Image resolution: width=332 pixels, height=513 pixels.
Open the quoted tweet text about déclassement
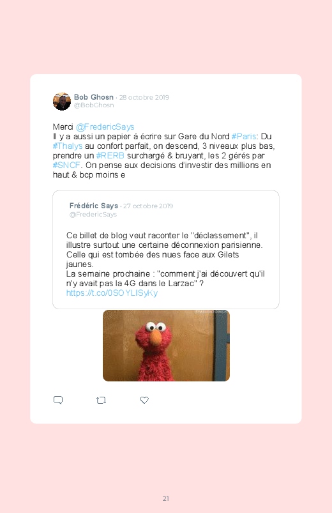tap(165, 259)
